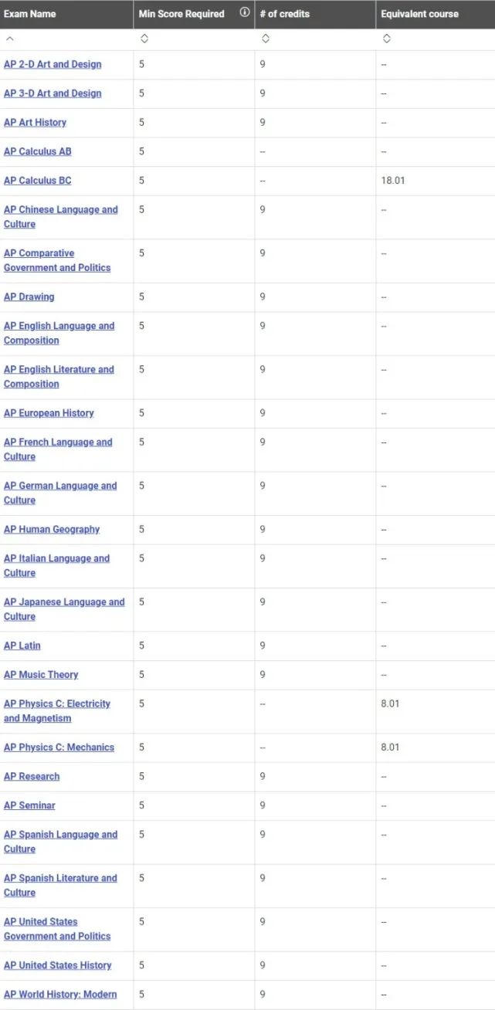Open the AP Physics C: Mechanics link
Image resolution: width=495 pixels, height=1010 pixels.
(59, 747)
